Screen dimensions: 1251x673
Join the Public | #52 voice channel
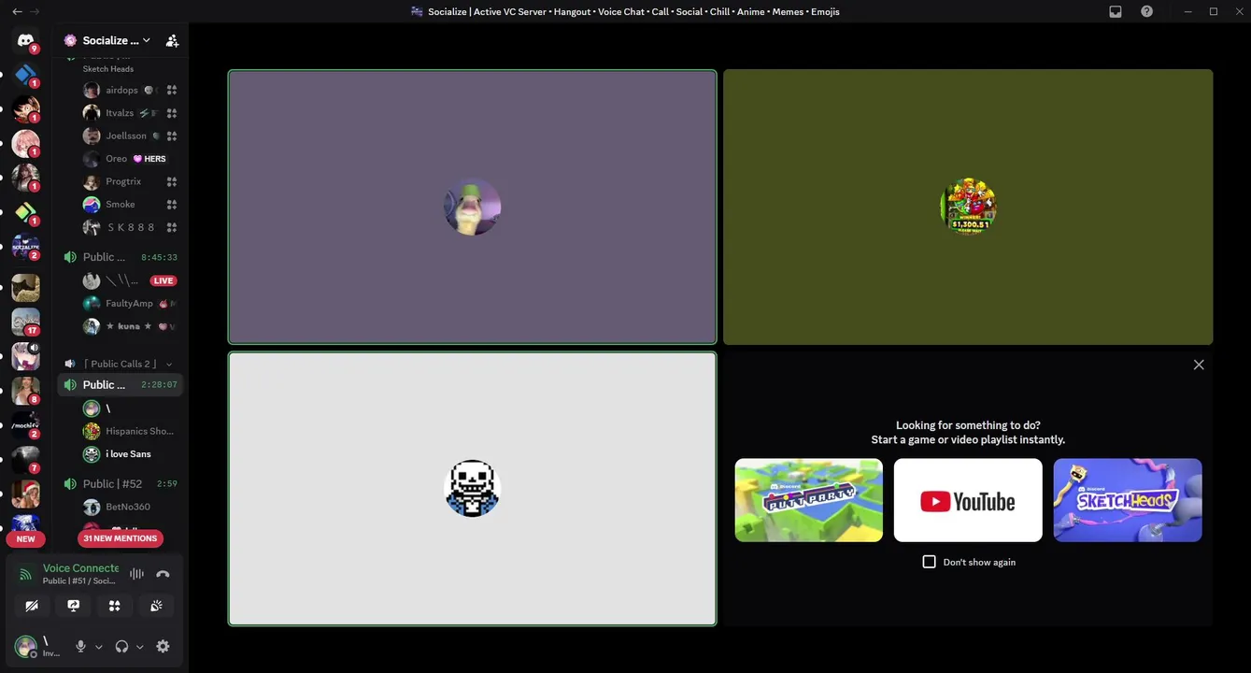pyautogui.click(x=120, y=484)
